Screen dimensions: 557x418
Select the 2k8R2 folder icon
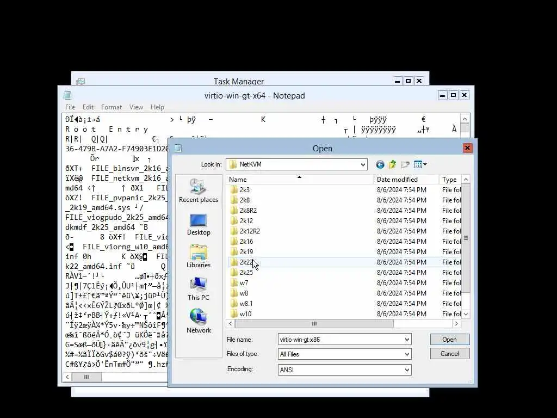234,211
